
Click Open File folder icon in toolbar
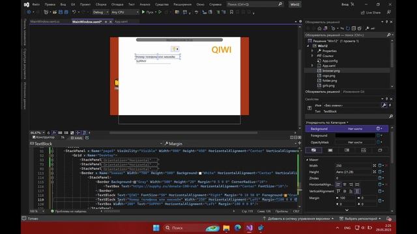point(55,12)
